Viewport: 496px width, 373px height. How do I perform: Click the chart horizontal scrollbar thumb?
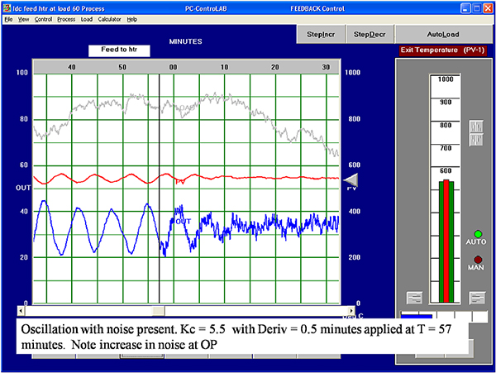[x=158, y=311]
